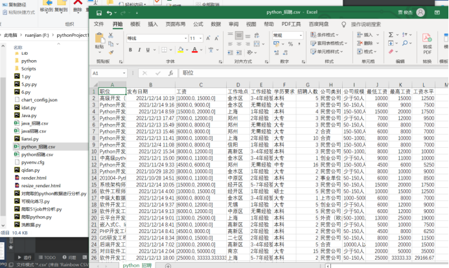Click the 运行 button in the PyCharm bar
Image resolution: width=449 pixels, height=268 pixels.
[25, 258]
